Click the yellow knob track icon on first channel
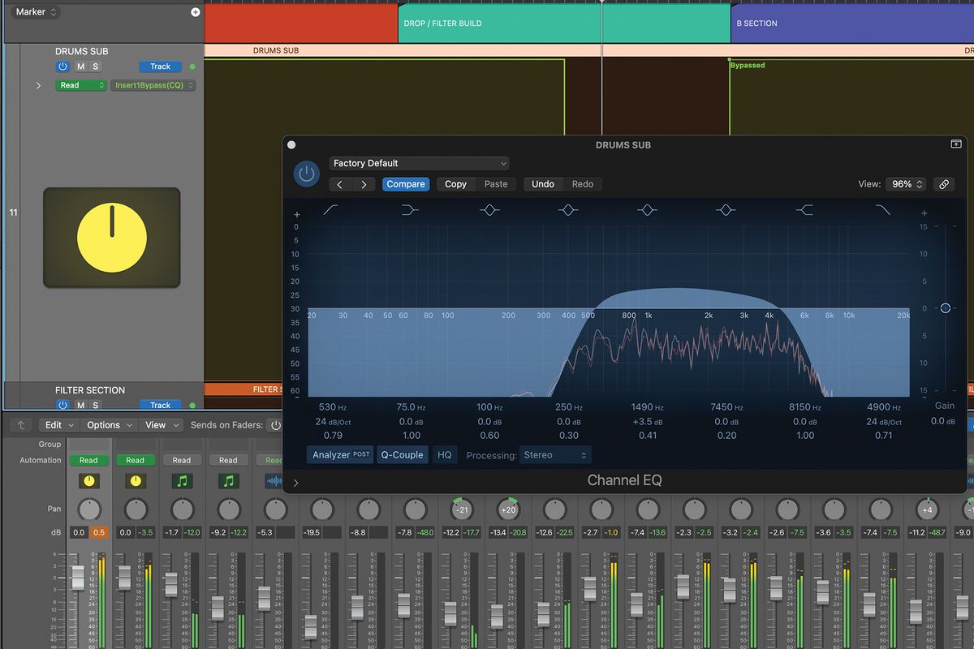 point(88,480)
